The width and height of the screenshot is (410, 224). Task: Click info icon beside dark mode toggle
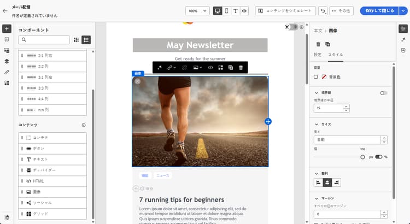[x=302, y=27]
